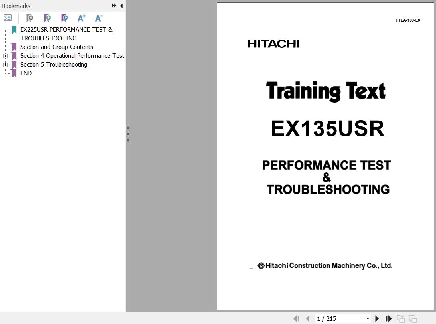Collapse the bookmarks panel with left arrow

[x=121, y=6]
